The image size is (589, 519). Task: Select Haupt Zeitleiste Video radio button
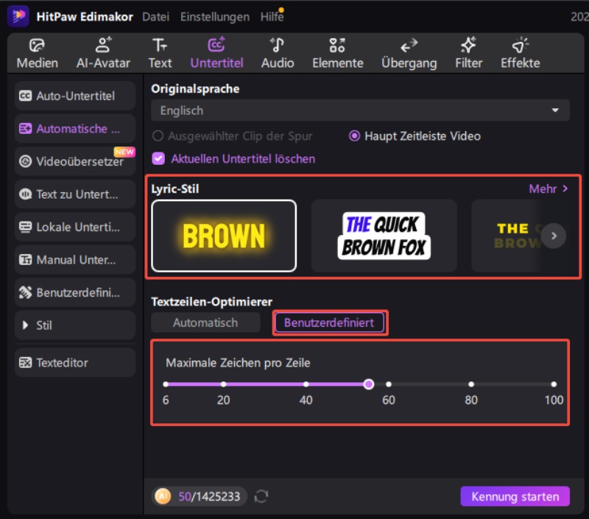[355, 136]
